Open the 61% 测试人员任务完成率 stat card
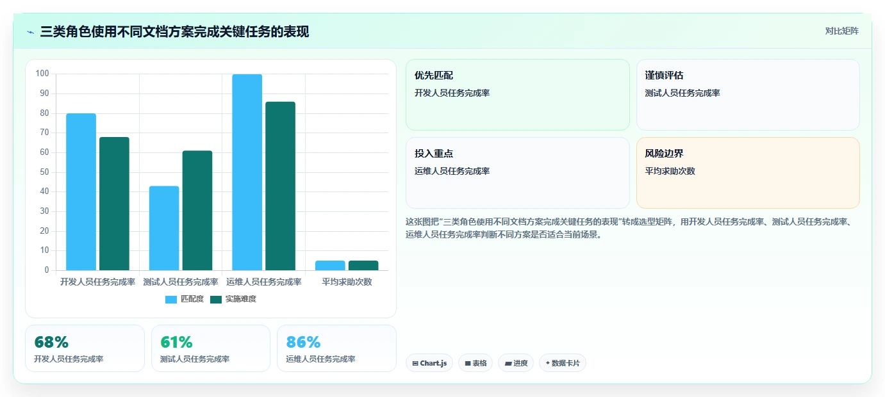885x397 pixels. tap(211, 348)
